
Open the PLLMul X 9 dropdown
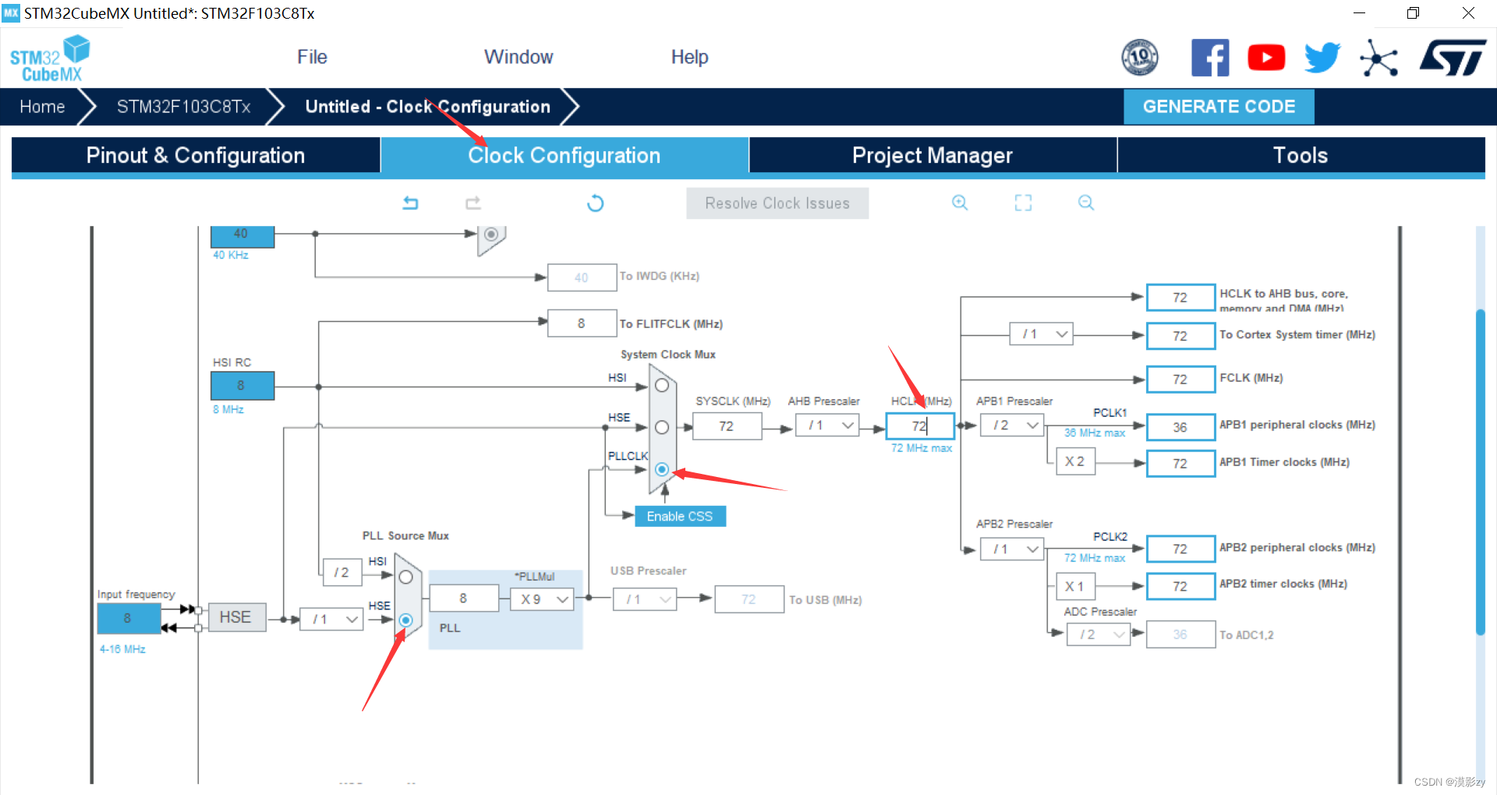[542, 599]
